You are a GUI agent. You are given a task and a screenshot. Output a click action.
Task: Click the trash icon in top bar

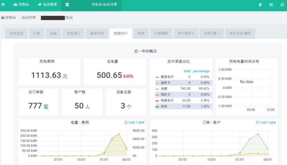[x=260, y=5]
